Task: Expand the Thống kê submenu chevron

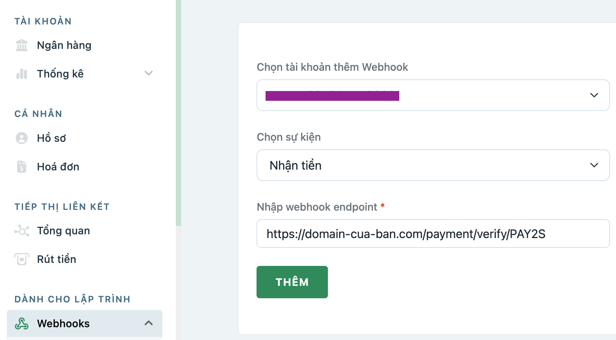Action: (149, 73)
